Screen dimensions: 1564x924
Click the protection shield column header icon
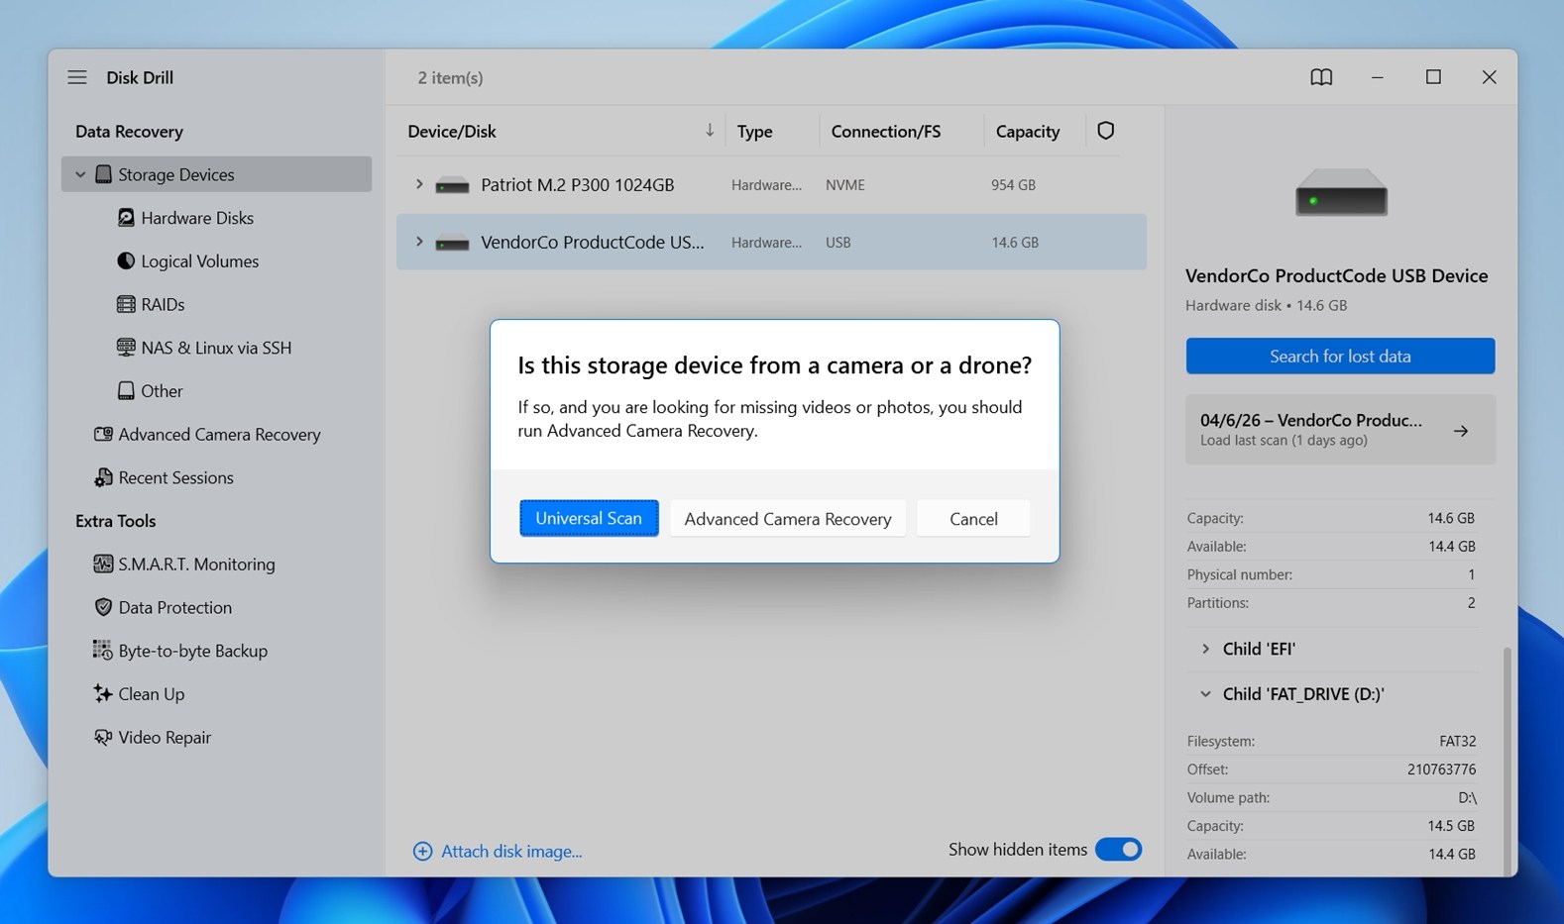pyautogui.click(x=1106, y=131)
